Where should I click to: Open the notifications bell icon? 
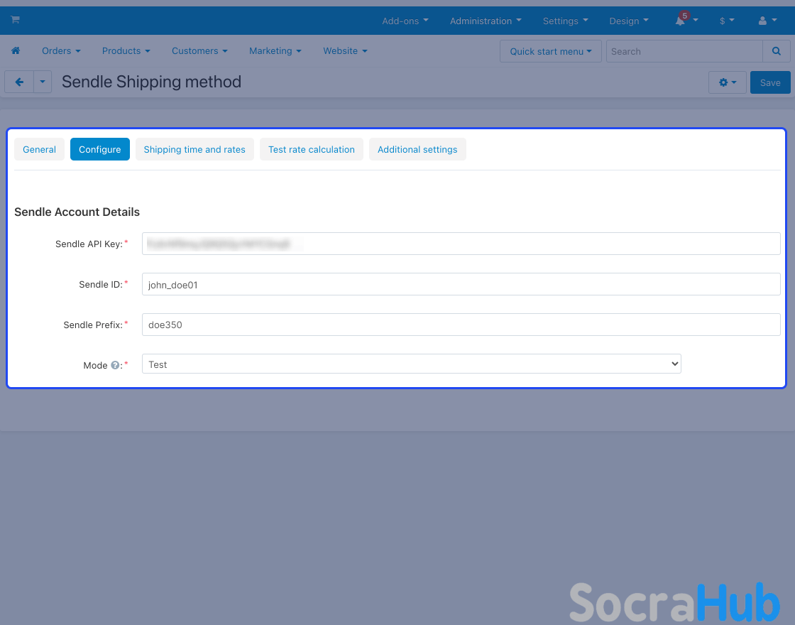click(681, 21)
